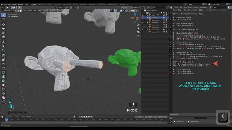Click the timeline playhead at current frame

pyautogui.click(x=6, y=120)
